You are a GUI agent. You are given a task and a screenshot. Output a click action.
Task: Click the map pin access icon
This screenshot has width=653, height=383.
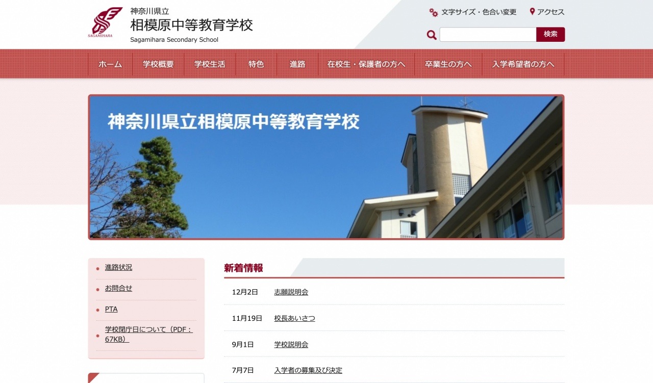(532, 12)
